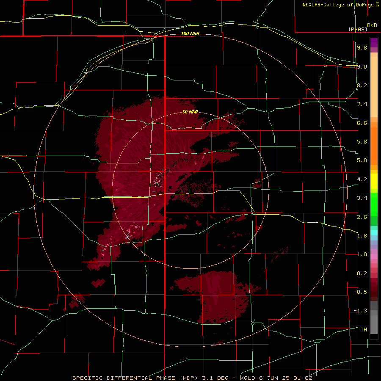Click the 50 NMI range ring label
This screenshot has width=381, height=381.
pos(190,112)
